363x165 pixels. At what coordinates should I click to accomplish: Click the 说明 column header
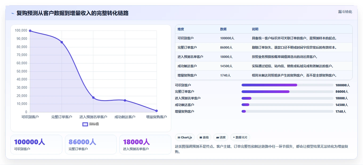pos(255,29)
